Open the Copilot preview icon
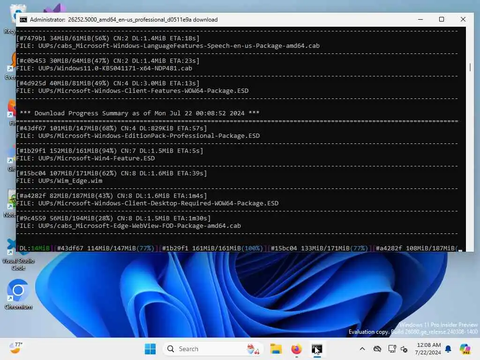The image size is (480, 360). tap(465, 349)
